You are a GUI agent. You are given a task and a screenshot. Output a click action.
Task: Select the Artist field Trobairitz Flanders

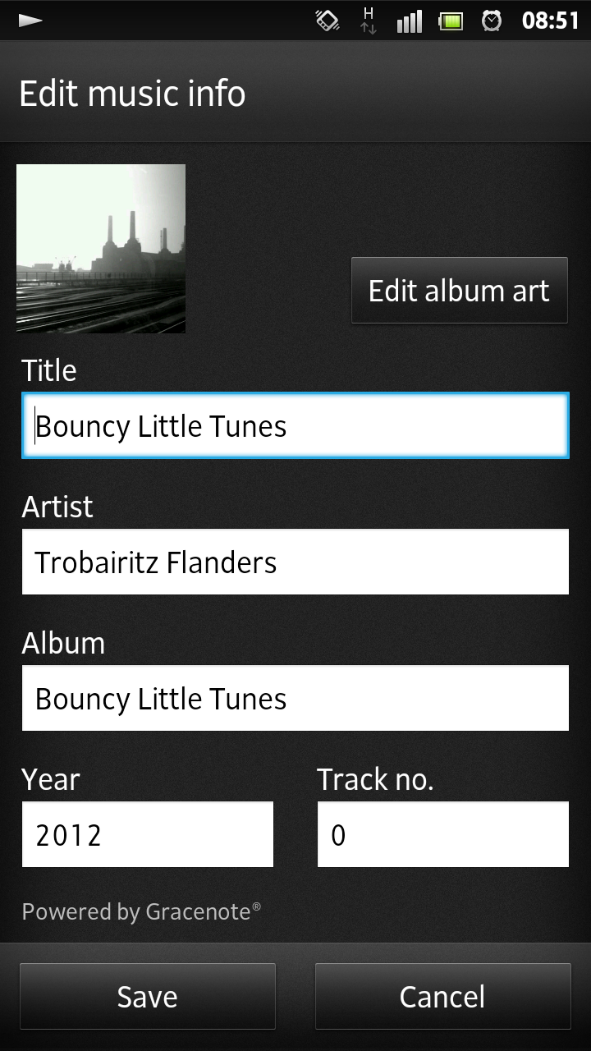coord(295,562)
